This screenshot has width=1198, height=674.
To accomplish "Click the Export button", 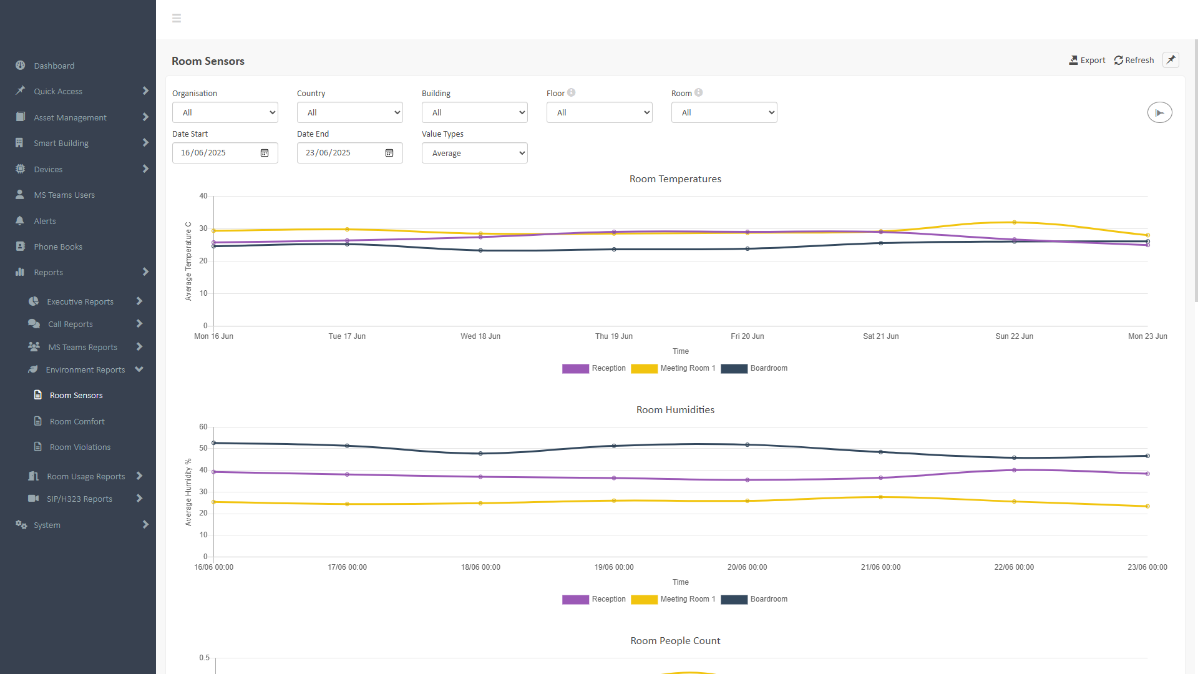I will (1087, 60).
